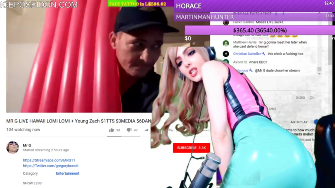Click the share arrow icon
Screen dimensions: 335x188
point(146,130)
